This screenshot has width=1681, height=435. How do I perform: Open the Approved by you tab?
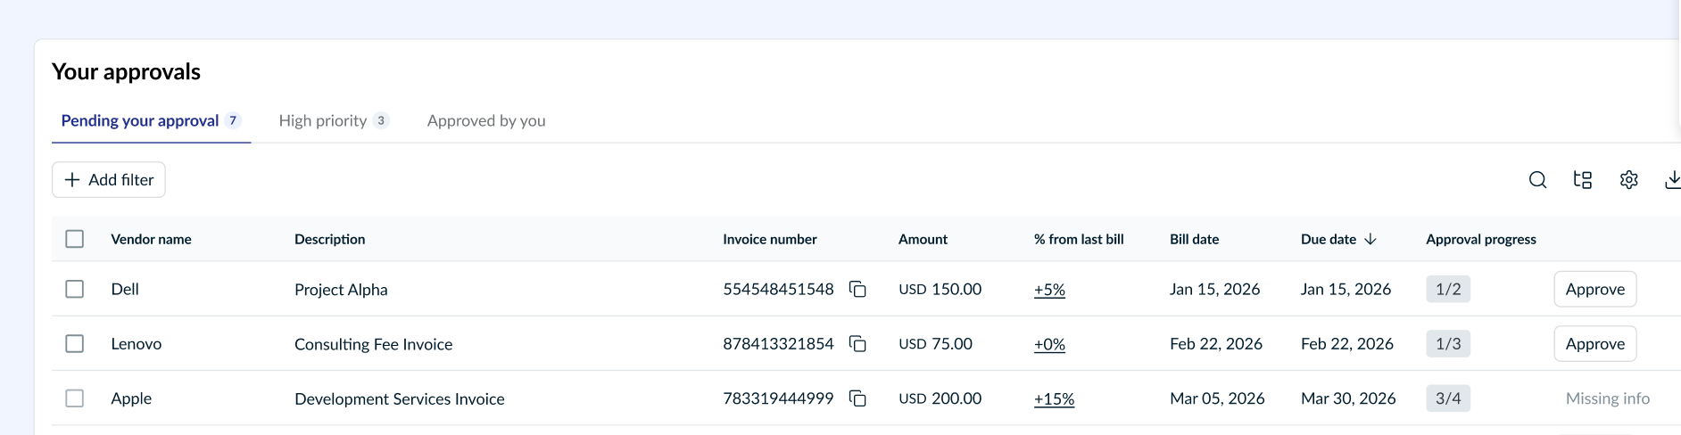tap(486, 120)
